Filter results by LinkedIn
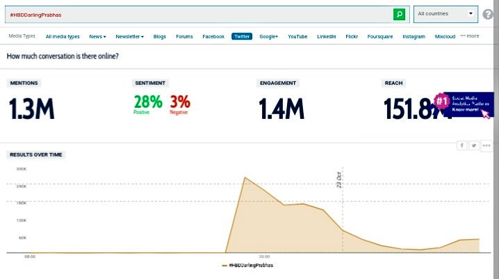 (327, 37)
